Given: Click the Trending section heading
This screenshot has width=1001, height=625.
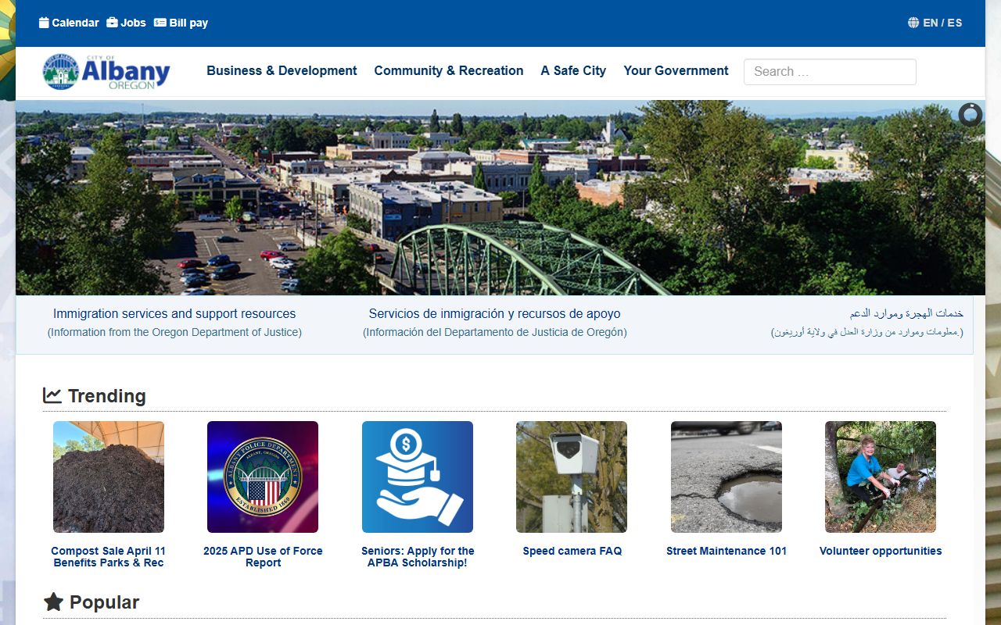Looking at the screenshot, I should [x=95, y=396].
